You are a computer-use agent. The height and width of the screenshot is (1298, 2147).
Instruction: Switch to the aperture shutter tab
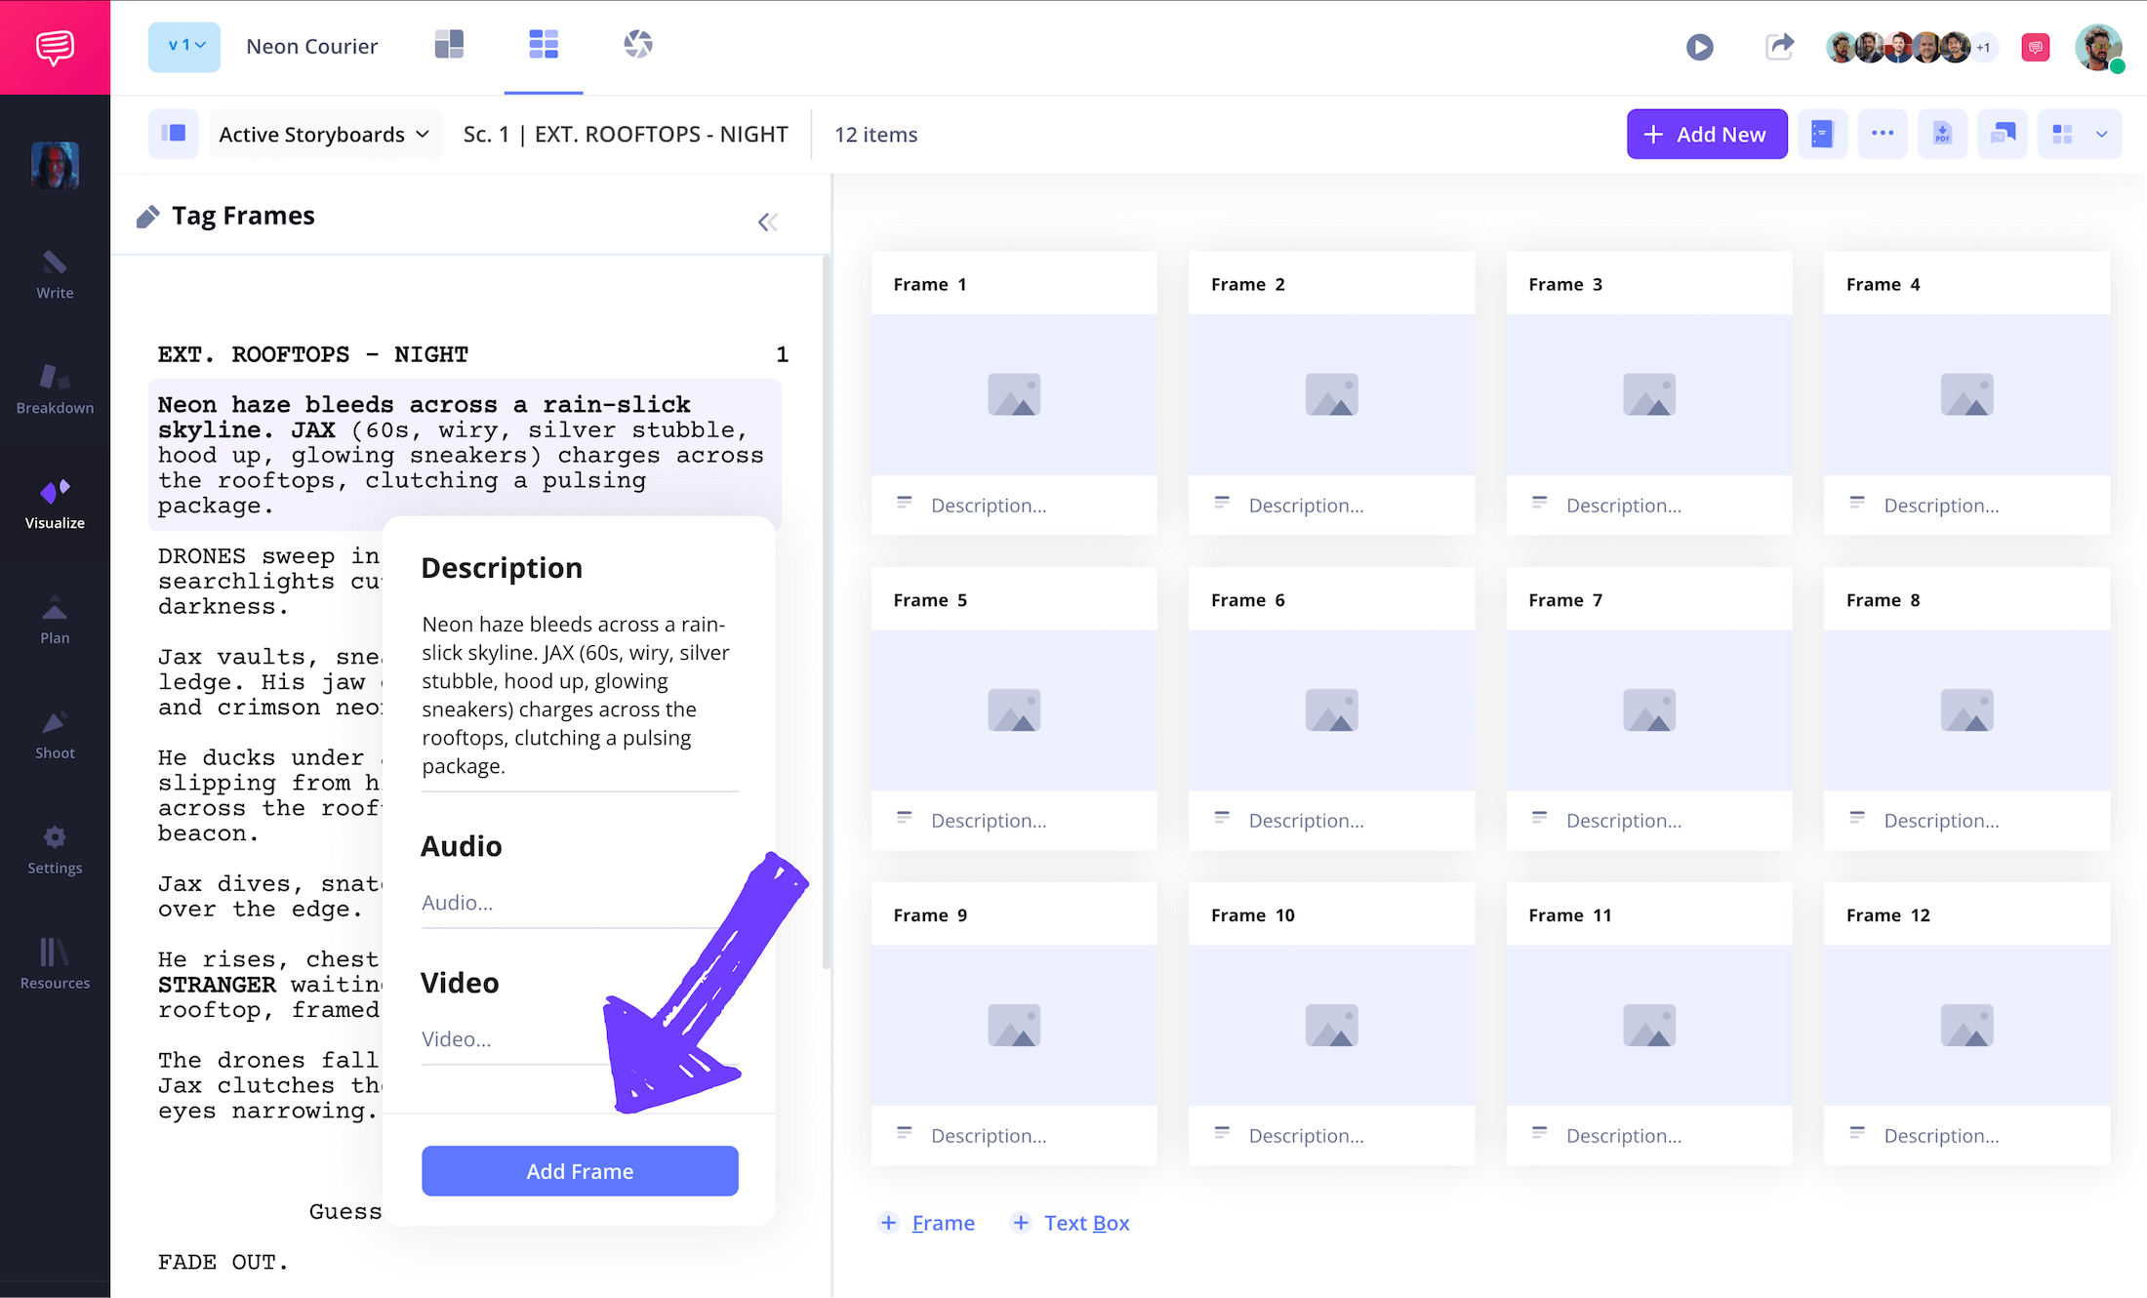[x=638, y=45]
